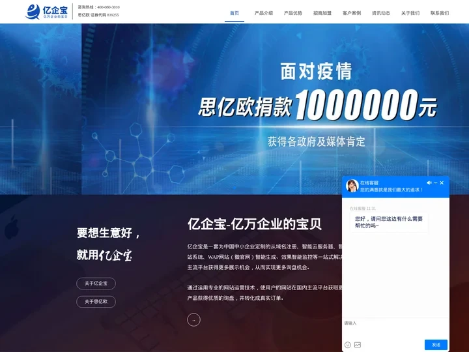Visit the 关于我们 page
Viewport: 469px width, 352px height.
click(410, 13)
